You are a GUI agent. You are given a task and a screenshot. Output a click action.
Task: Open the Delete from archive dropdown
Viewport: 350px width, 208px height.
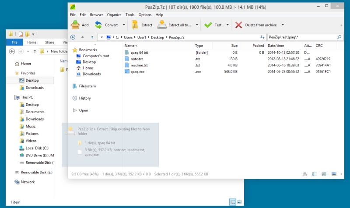pos(283,25)
